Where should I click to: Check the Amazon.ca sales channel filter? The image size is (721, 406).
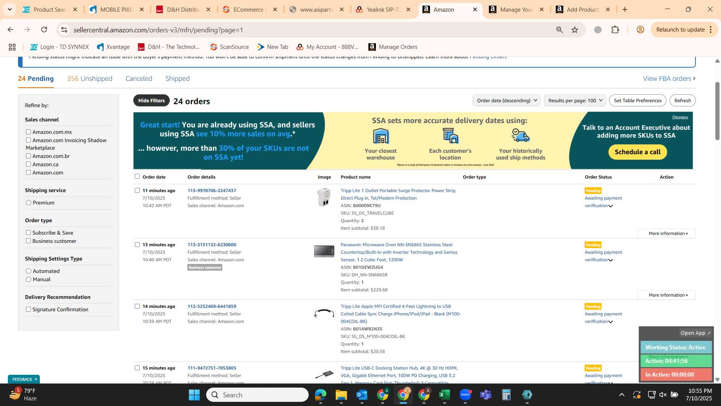click(28, 164)
